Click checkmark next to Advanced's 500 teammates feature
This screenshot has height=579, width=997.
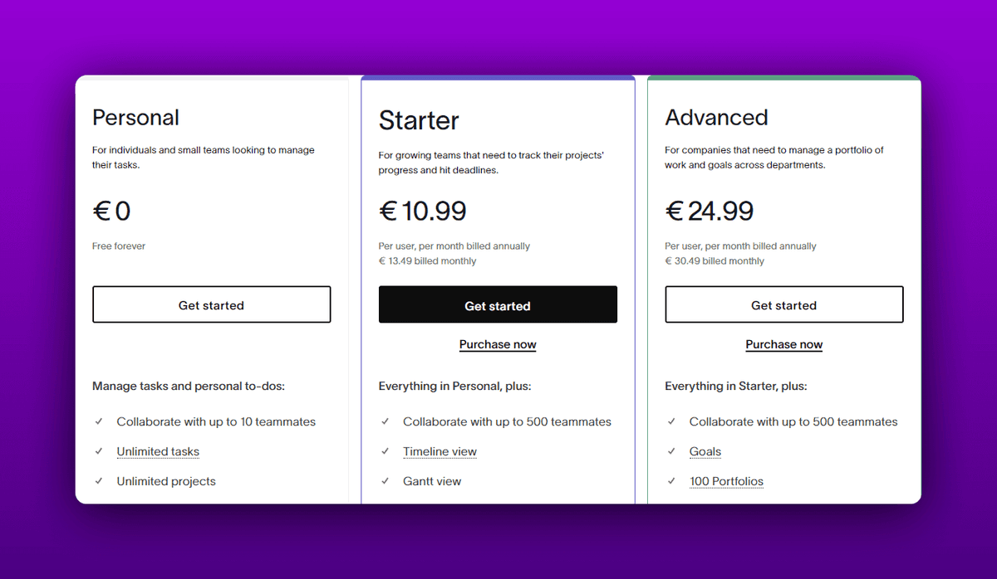coord(671,421)
